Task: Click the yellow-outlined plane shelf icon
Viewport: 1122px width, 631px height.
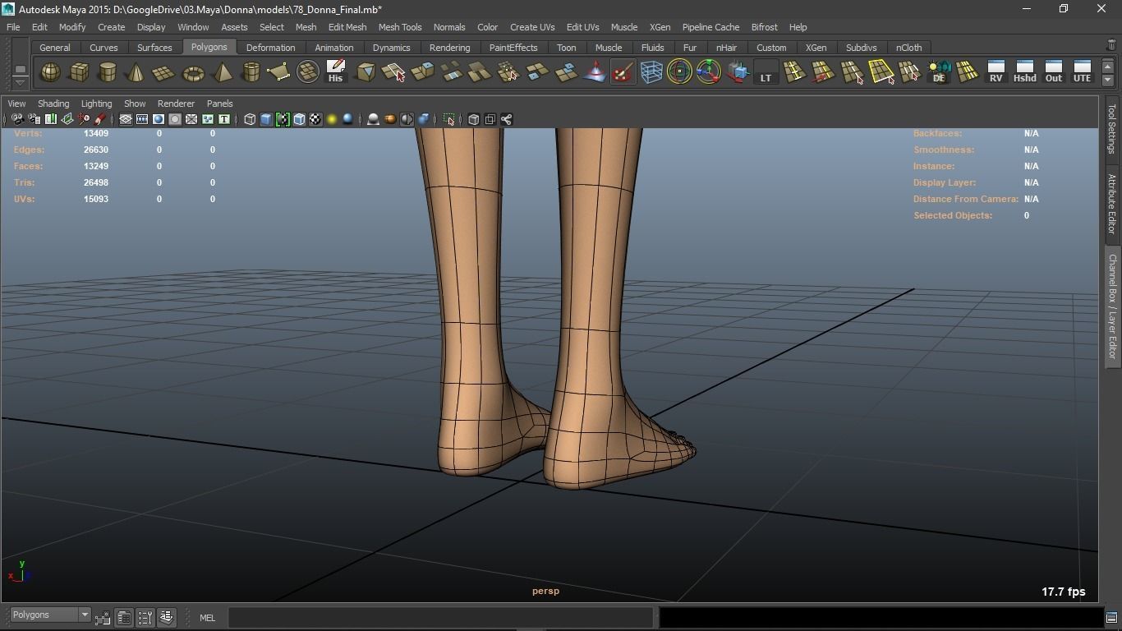Action: click(x=881, y=72)
